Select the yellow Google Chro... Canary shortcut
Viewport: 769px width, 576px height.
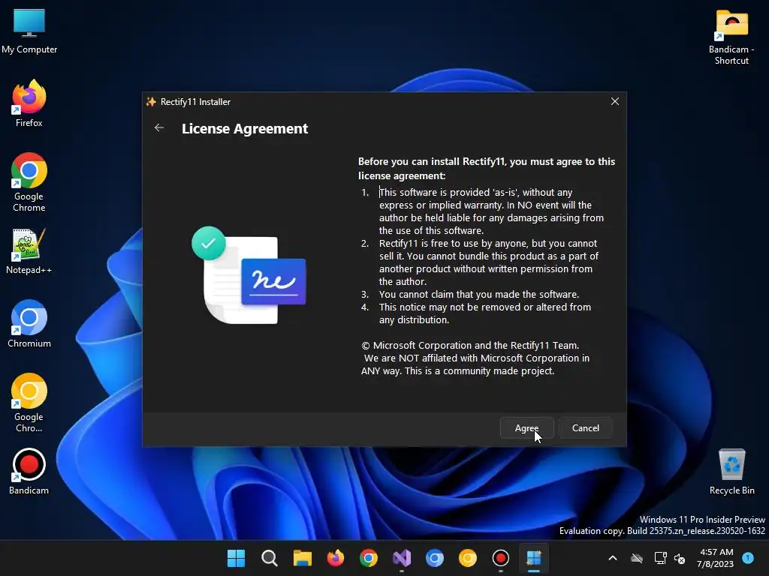(x=29, y=403)
